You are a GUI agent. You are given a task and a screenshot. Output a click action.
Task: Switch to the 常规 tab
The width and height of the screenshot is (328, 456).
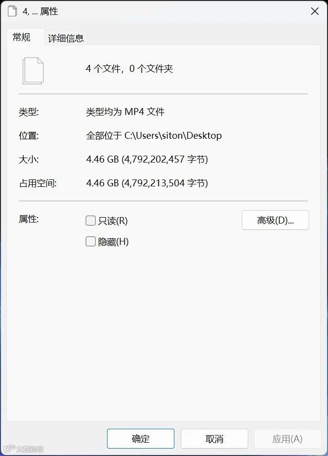point(21,37)
